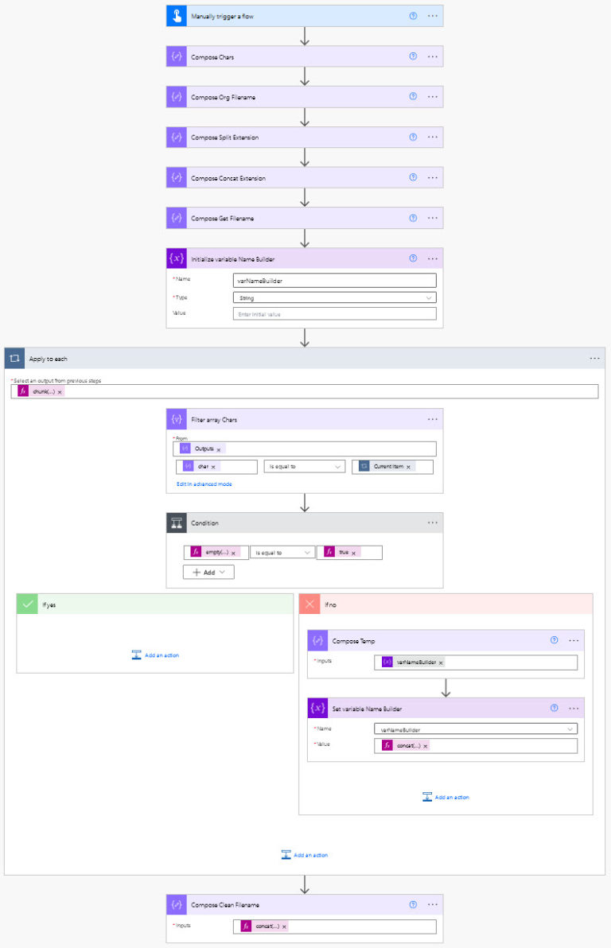
Task: Open help for Set variable Name Builder
Action: 555,708
